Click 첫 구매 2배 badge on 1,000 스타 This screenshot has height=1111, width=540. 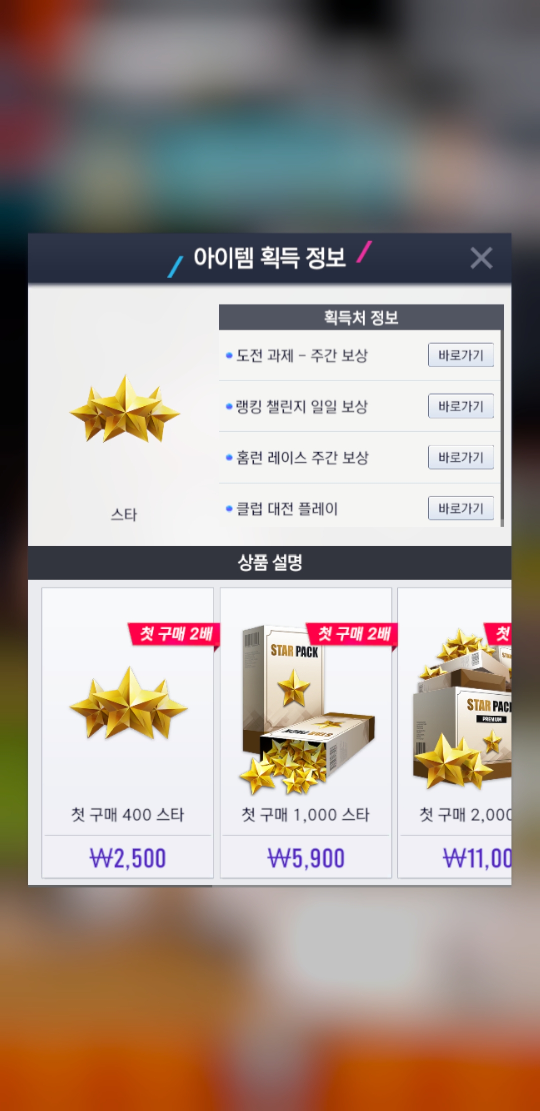coord(353,634)
